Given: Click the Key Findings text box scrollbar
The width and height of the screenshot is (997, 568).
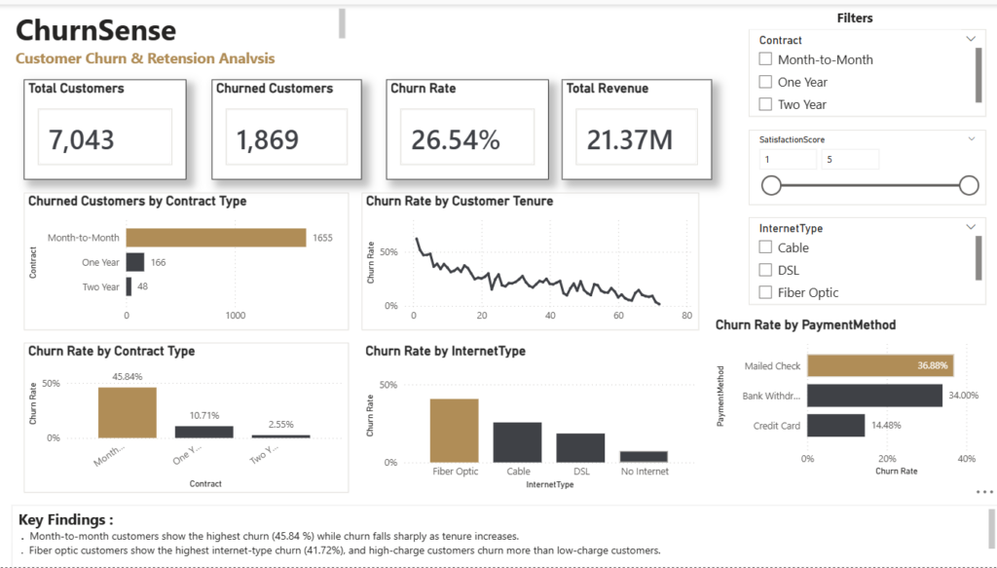Looking at the screenshot, I should point(991,528).
